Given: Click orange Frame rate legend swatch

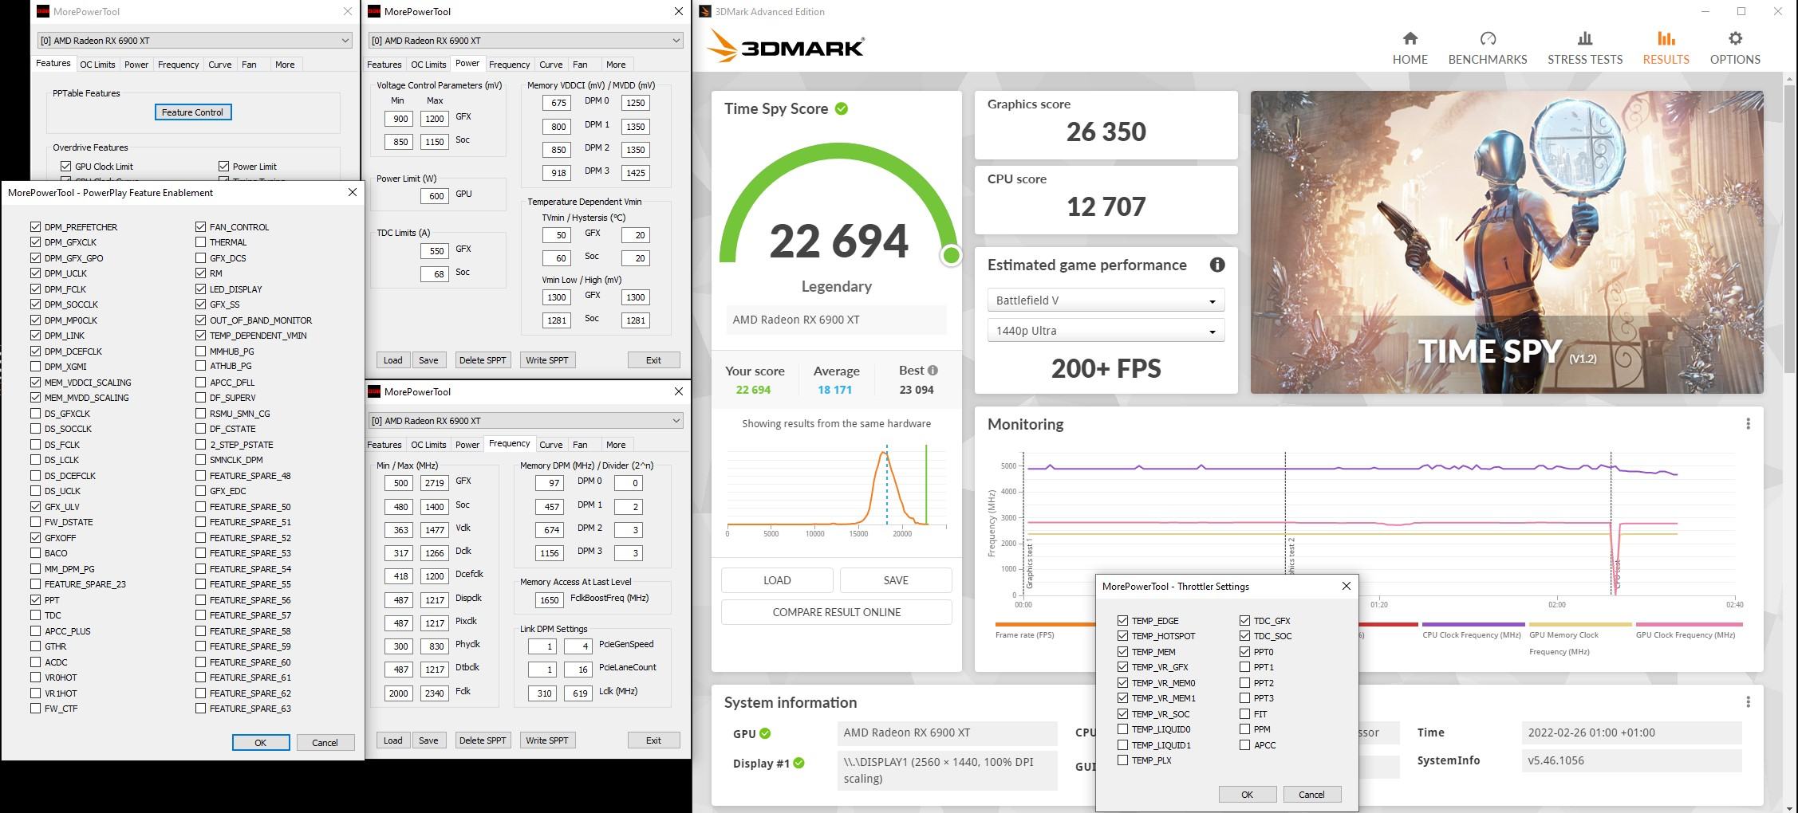Looking at the screenshot, I should click(1045, 625).
